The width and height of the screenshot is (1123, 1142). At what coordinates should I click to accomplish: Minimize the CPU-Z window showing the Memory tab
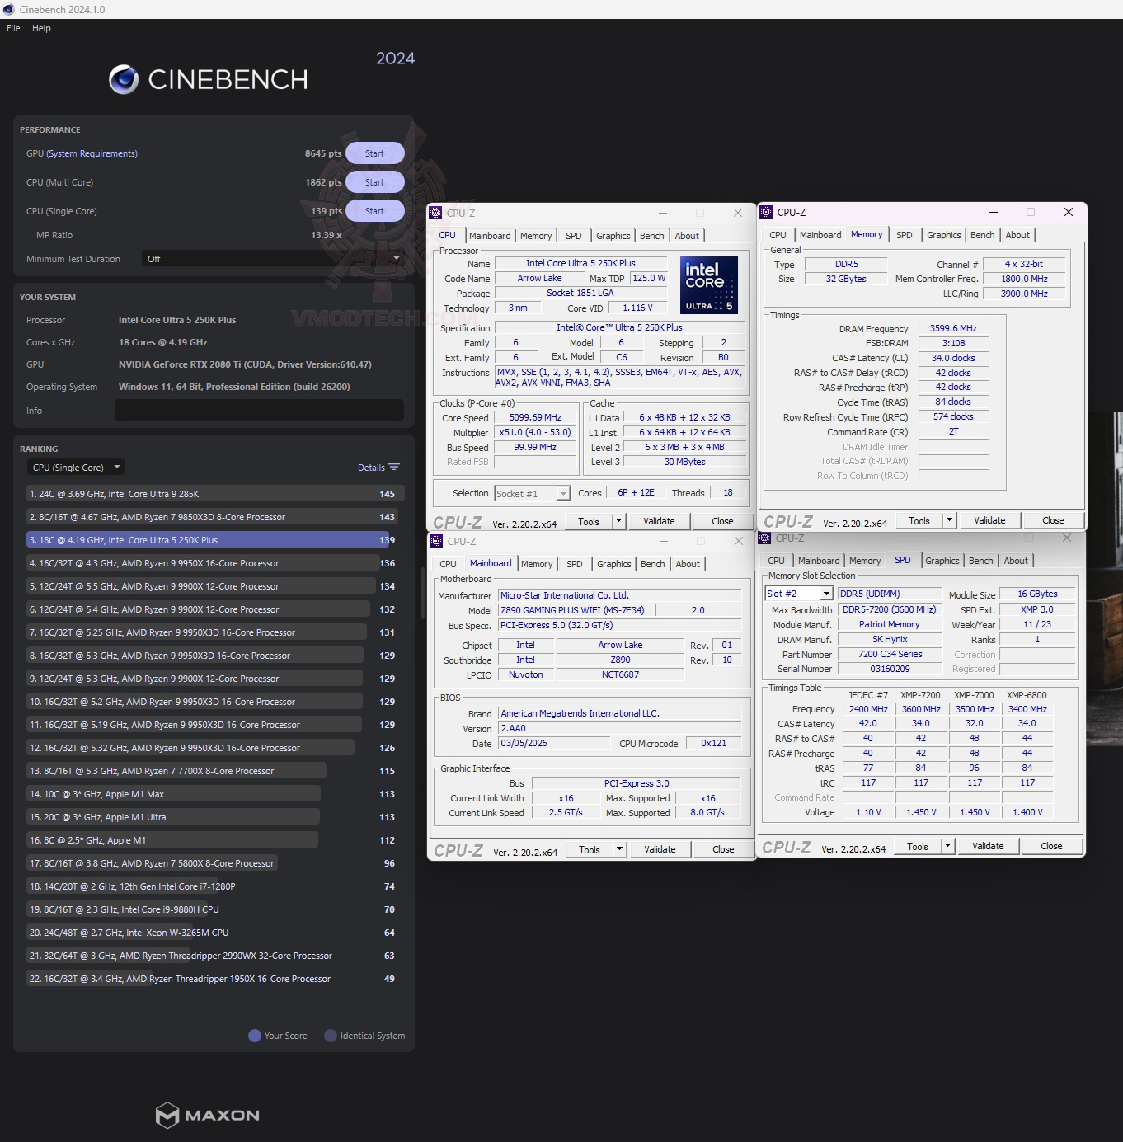point(994,212)
